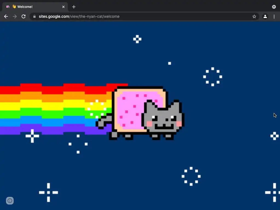The height and width of the screenshot is (210, 280).
Task: Open a new browser tab
Action: point(74,7)
